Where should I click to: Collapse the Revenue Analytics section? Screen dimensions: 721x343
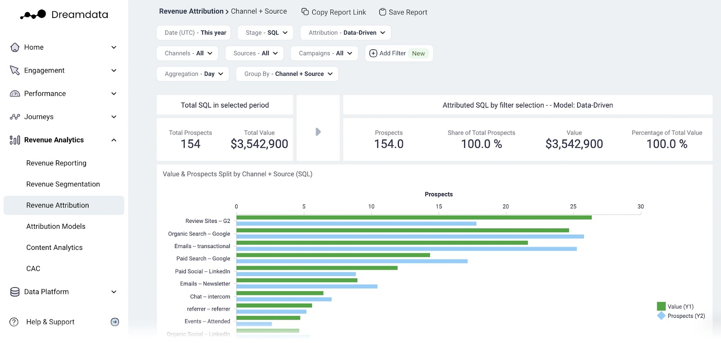[x=114, y=140]
